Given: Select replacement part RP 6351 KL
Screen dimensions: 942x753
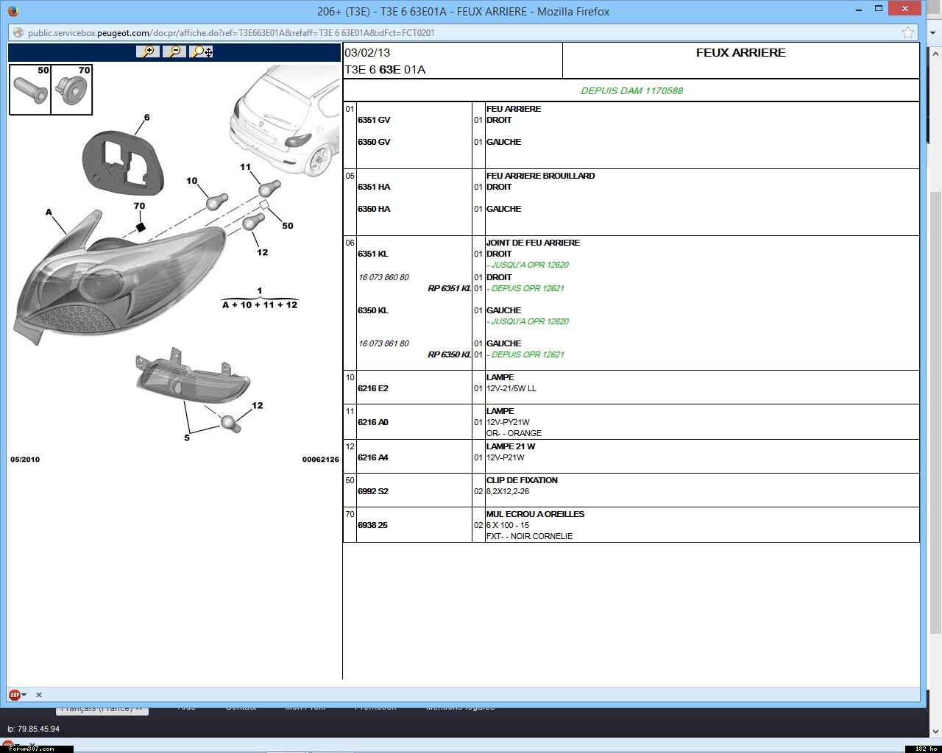Looking at the screenshot, I should click(449, 288).
